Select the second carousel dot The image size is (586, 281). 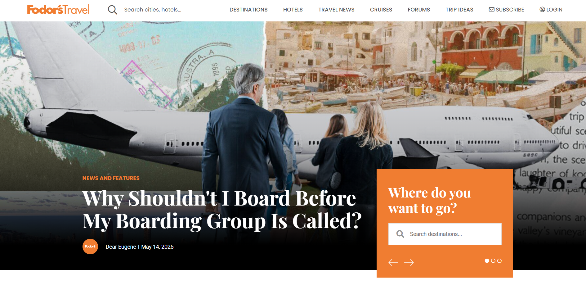[493, 261]
